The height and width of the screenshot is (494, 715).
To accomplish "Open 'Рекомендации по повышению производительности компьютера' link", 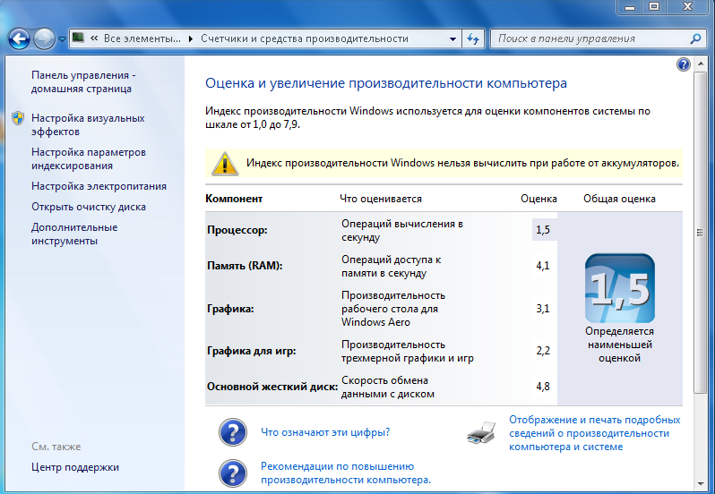I will pos(346,473).
